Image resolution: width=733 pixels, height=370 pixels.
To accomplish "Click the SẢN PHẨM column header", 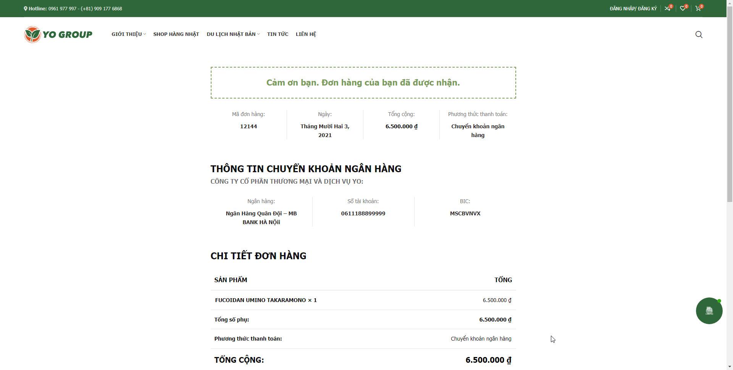I will 231,280.
